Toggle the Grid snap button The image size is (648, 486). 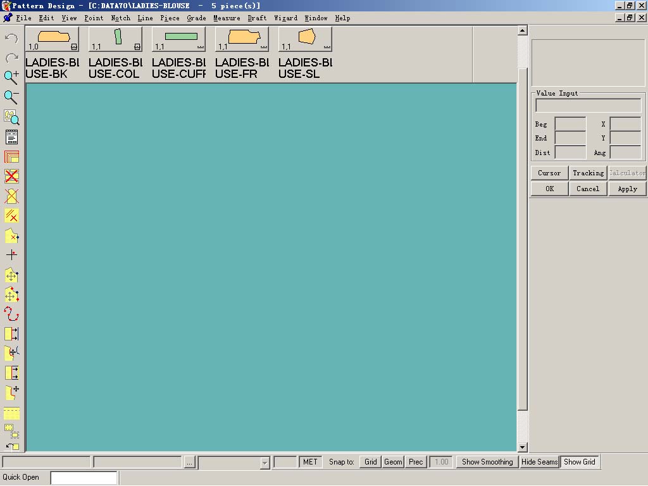tap(370, 461)
